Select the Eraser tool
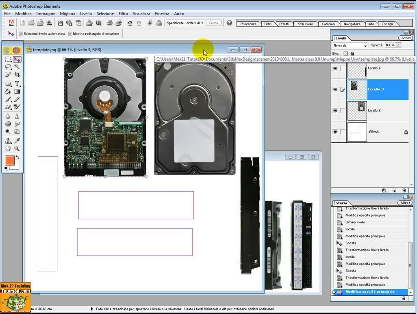The height and width of the screenshot is (314, 417). [8, 107]
